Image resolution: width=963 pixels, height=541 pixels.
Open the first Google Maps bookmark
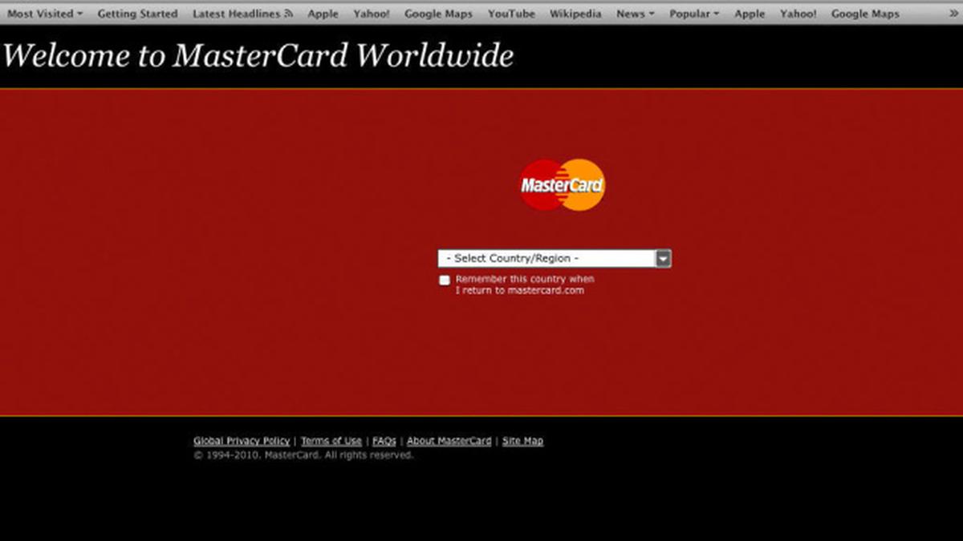pos(438,14)
